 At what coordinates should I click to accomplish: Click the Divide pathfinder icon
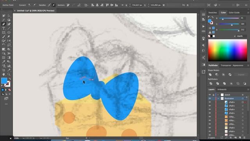pyautogui.click(x=211, y=83)
